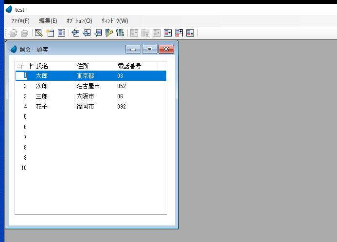Click 花子 in the customer list
This screenshot has height=242, width=337.
[x=42, y=107]
